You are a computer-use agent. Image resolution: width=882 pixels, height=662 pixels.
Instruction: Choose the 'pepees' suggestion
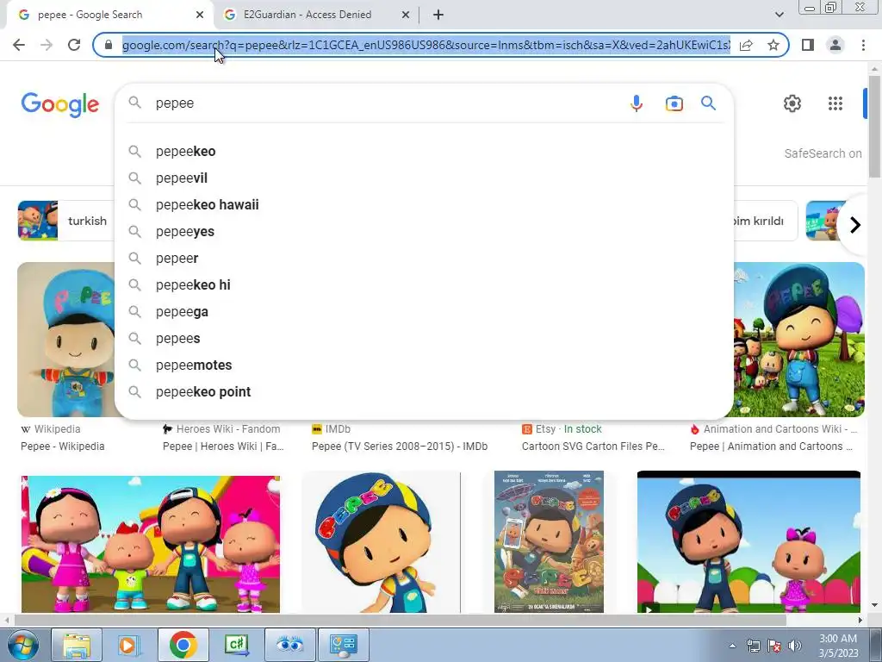424,338
